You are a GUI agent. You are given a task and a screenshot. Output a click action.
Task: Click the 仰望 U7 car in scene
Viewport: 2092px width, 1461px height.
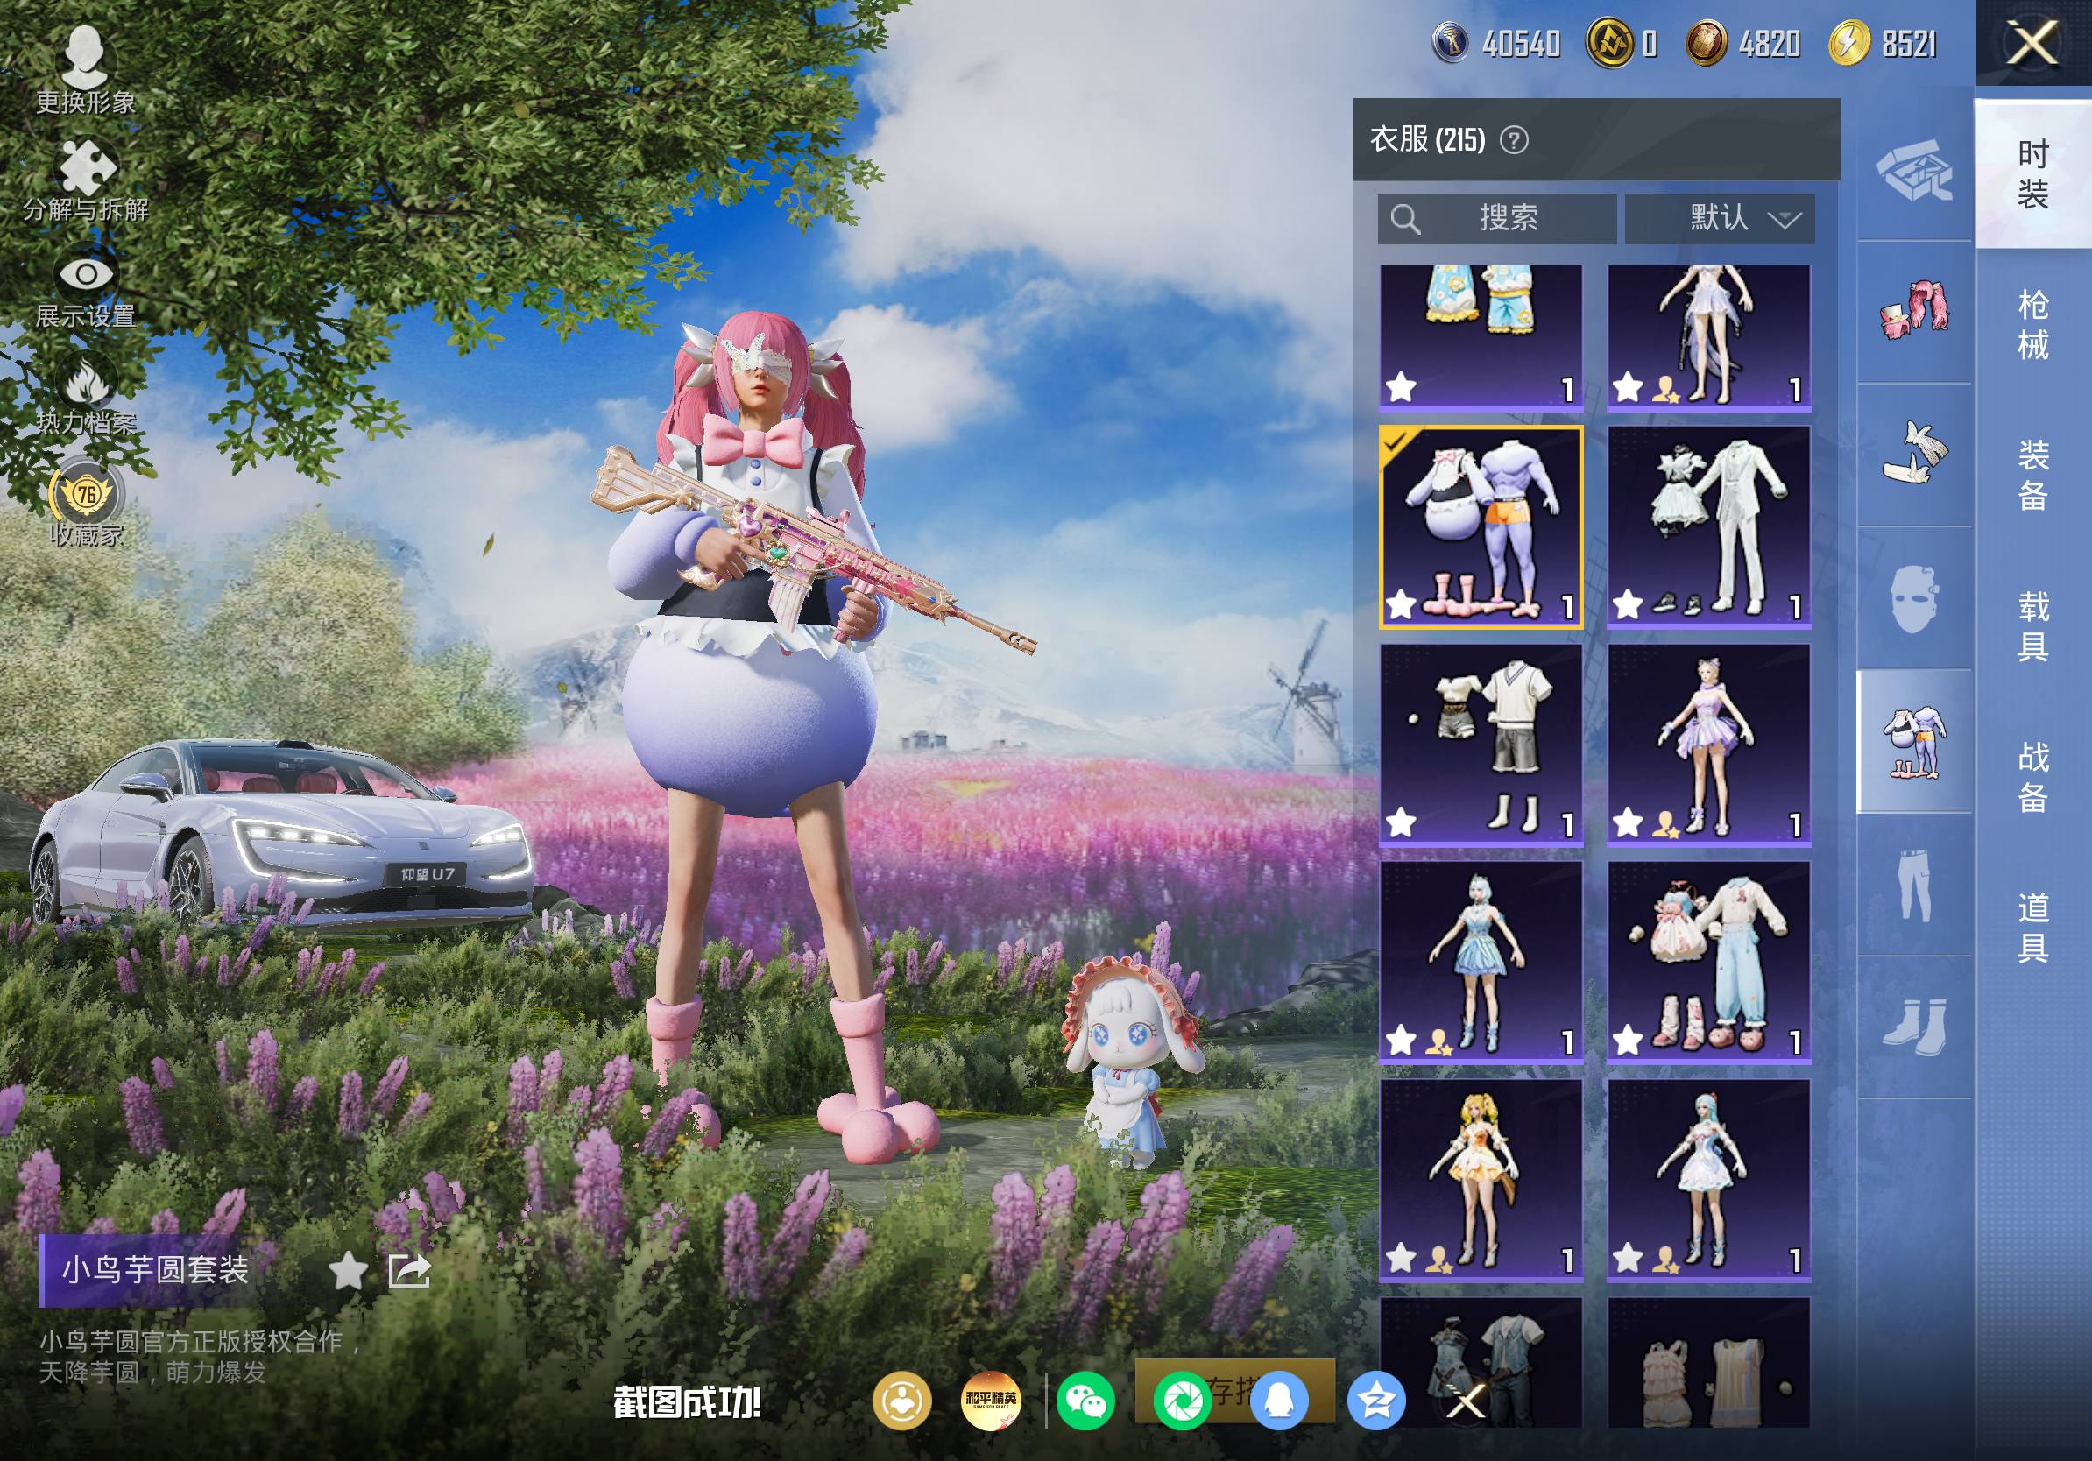[282, 834]
